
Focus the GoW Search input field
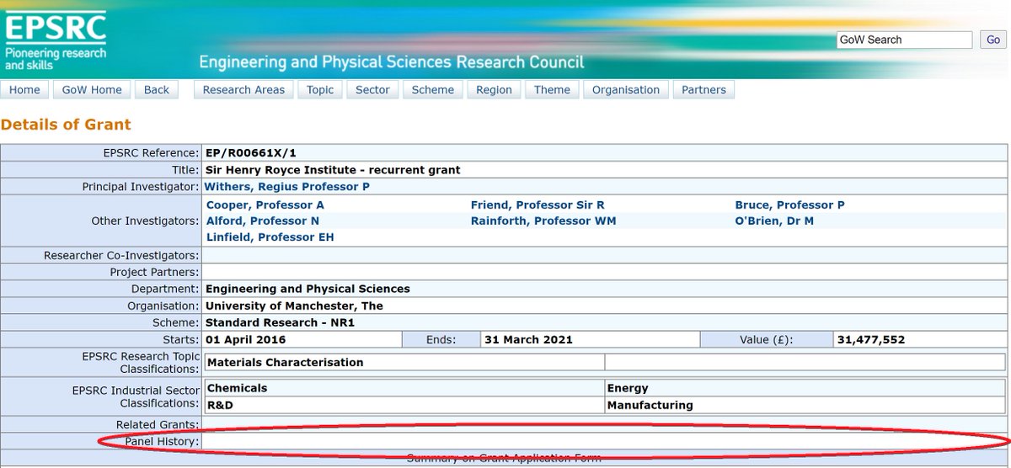pos(904,40)
